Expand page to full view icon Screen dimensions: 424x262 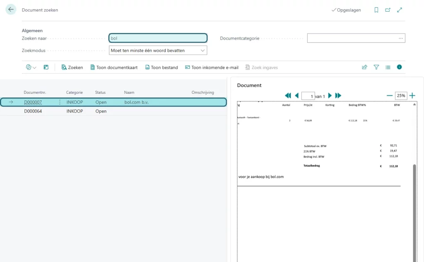tap(400, 10)
